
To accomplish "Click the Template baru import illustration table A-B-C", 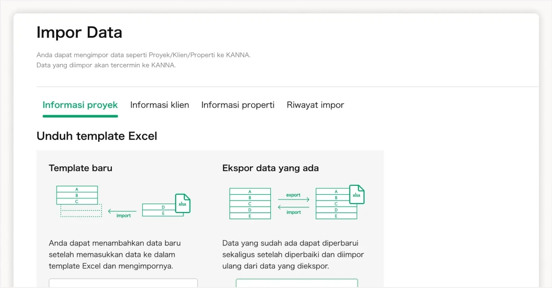I will 77,195.
